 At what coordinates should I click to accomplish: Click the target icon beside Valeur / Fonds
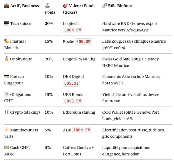(66, 6)
